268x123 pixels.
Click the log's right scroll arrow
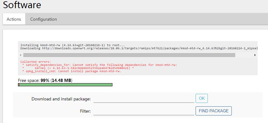pos(255,55)
